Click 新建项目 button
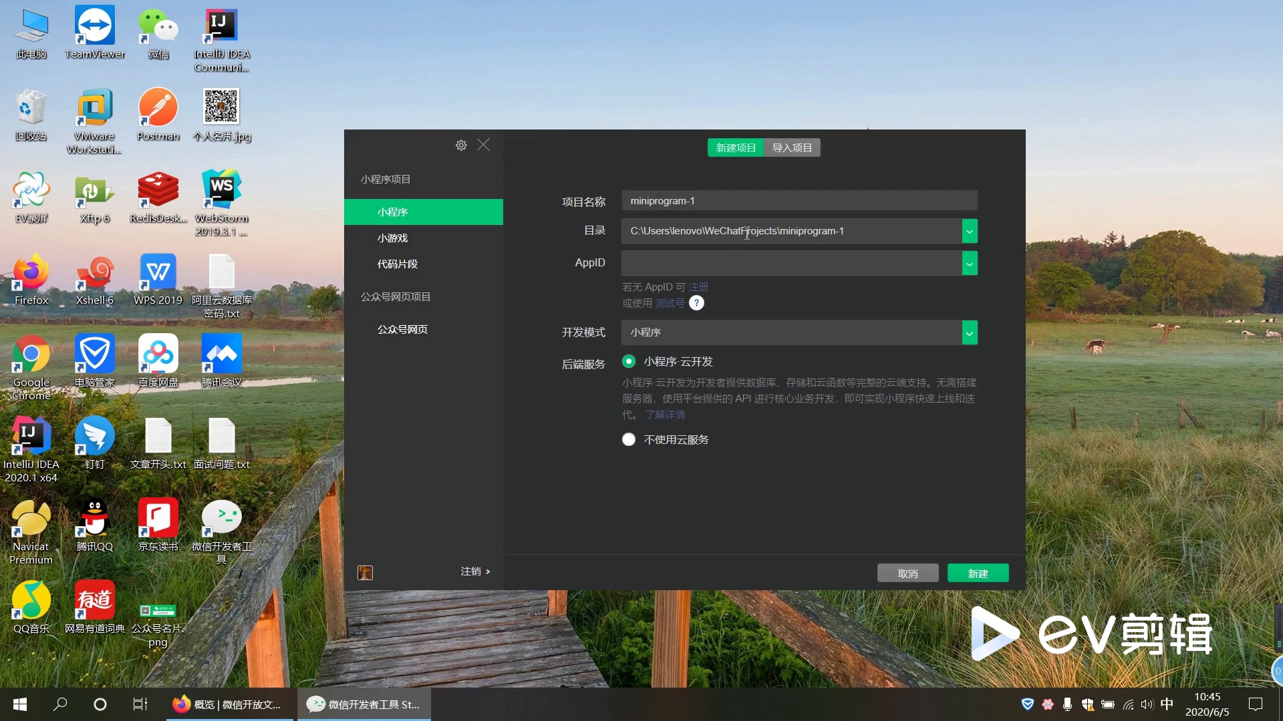1283x721 pixels. (735, 147)
